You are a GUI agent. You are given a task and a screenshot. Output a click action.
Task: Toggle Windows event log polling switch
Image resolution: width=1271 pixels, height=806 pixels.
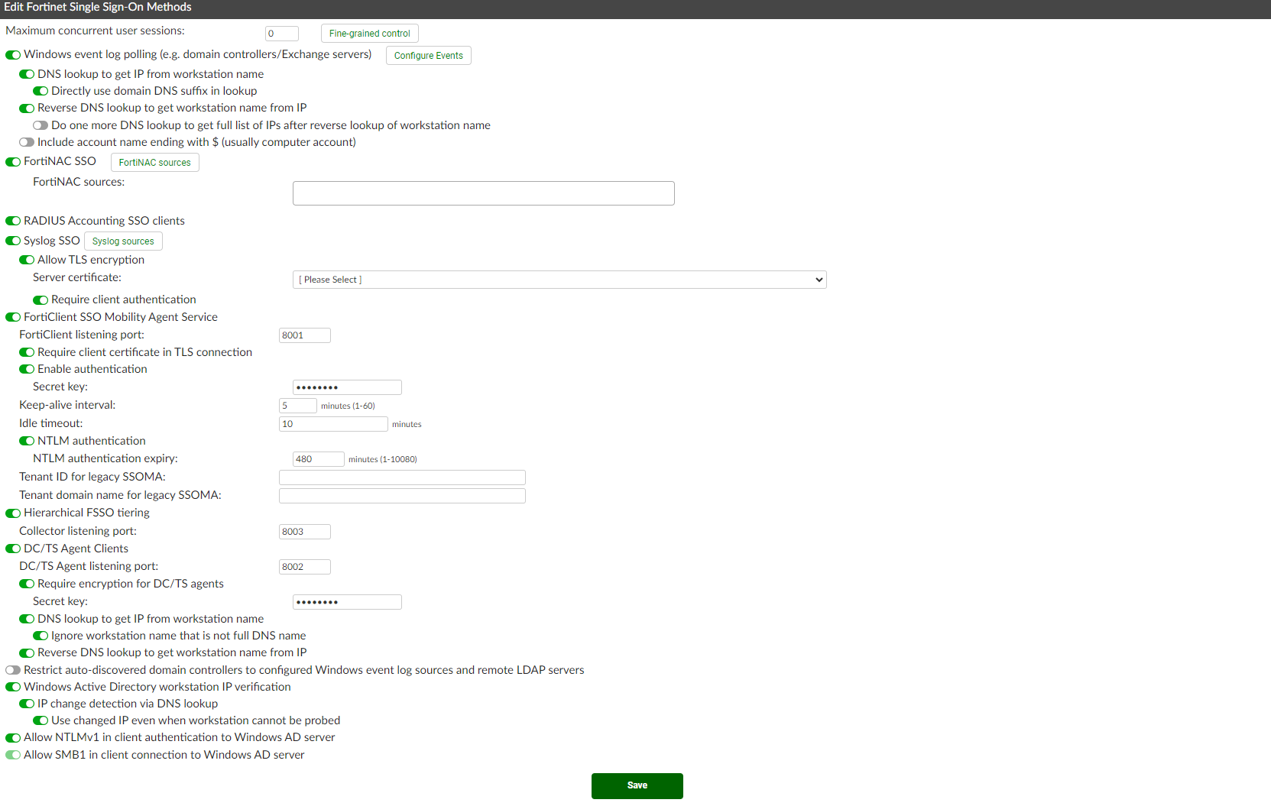click(x=13, y=55)
